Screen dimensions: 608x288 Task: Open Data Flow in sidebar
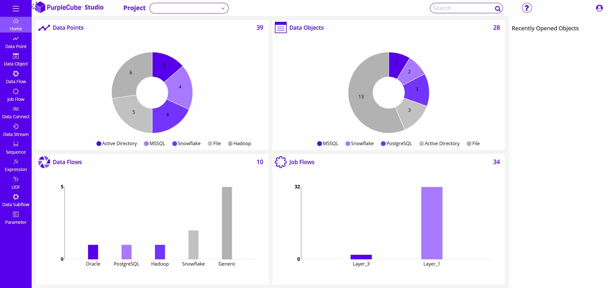(x=16, y=77)
